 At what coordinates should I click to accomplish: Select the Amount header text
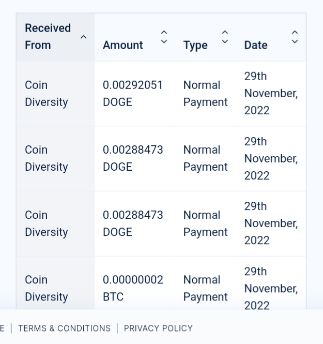[123, 45]
